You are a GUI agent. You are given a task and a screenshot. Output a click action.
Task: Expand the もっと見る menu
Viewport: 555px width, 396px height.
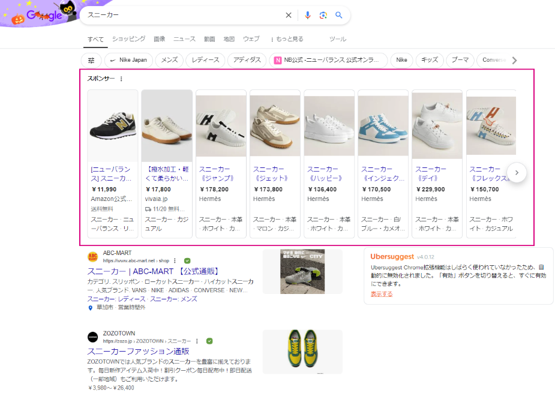click(x=287, y=39)
